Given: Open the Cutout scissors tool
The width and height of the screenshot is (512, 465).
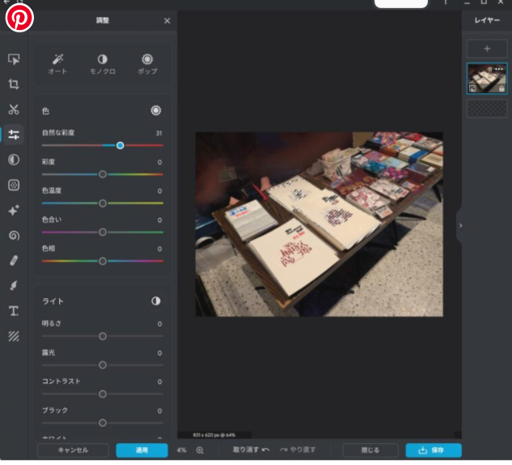Looking at the screenshot, I should click(14, 109).
